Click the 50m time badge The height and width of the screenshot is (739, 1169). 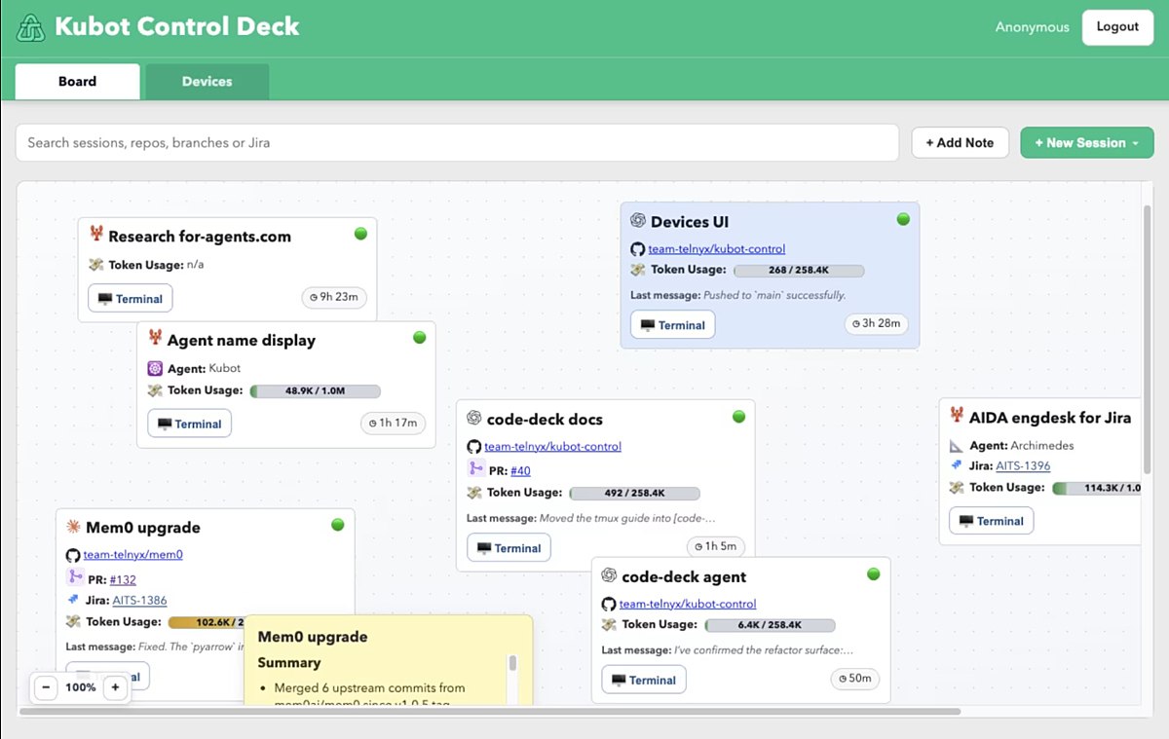[854, 678]
